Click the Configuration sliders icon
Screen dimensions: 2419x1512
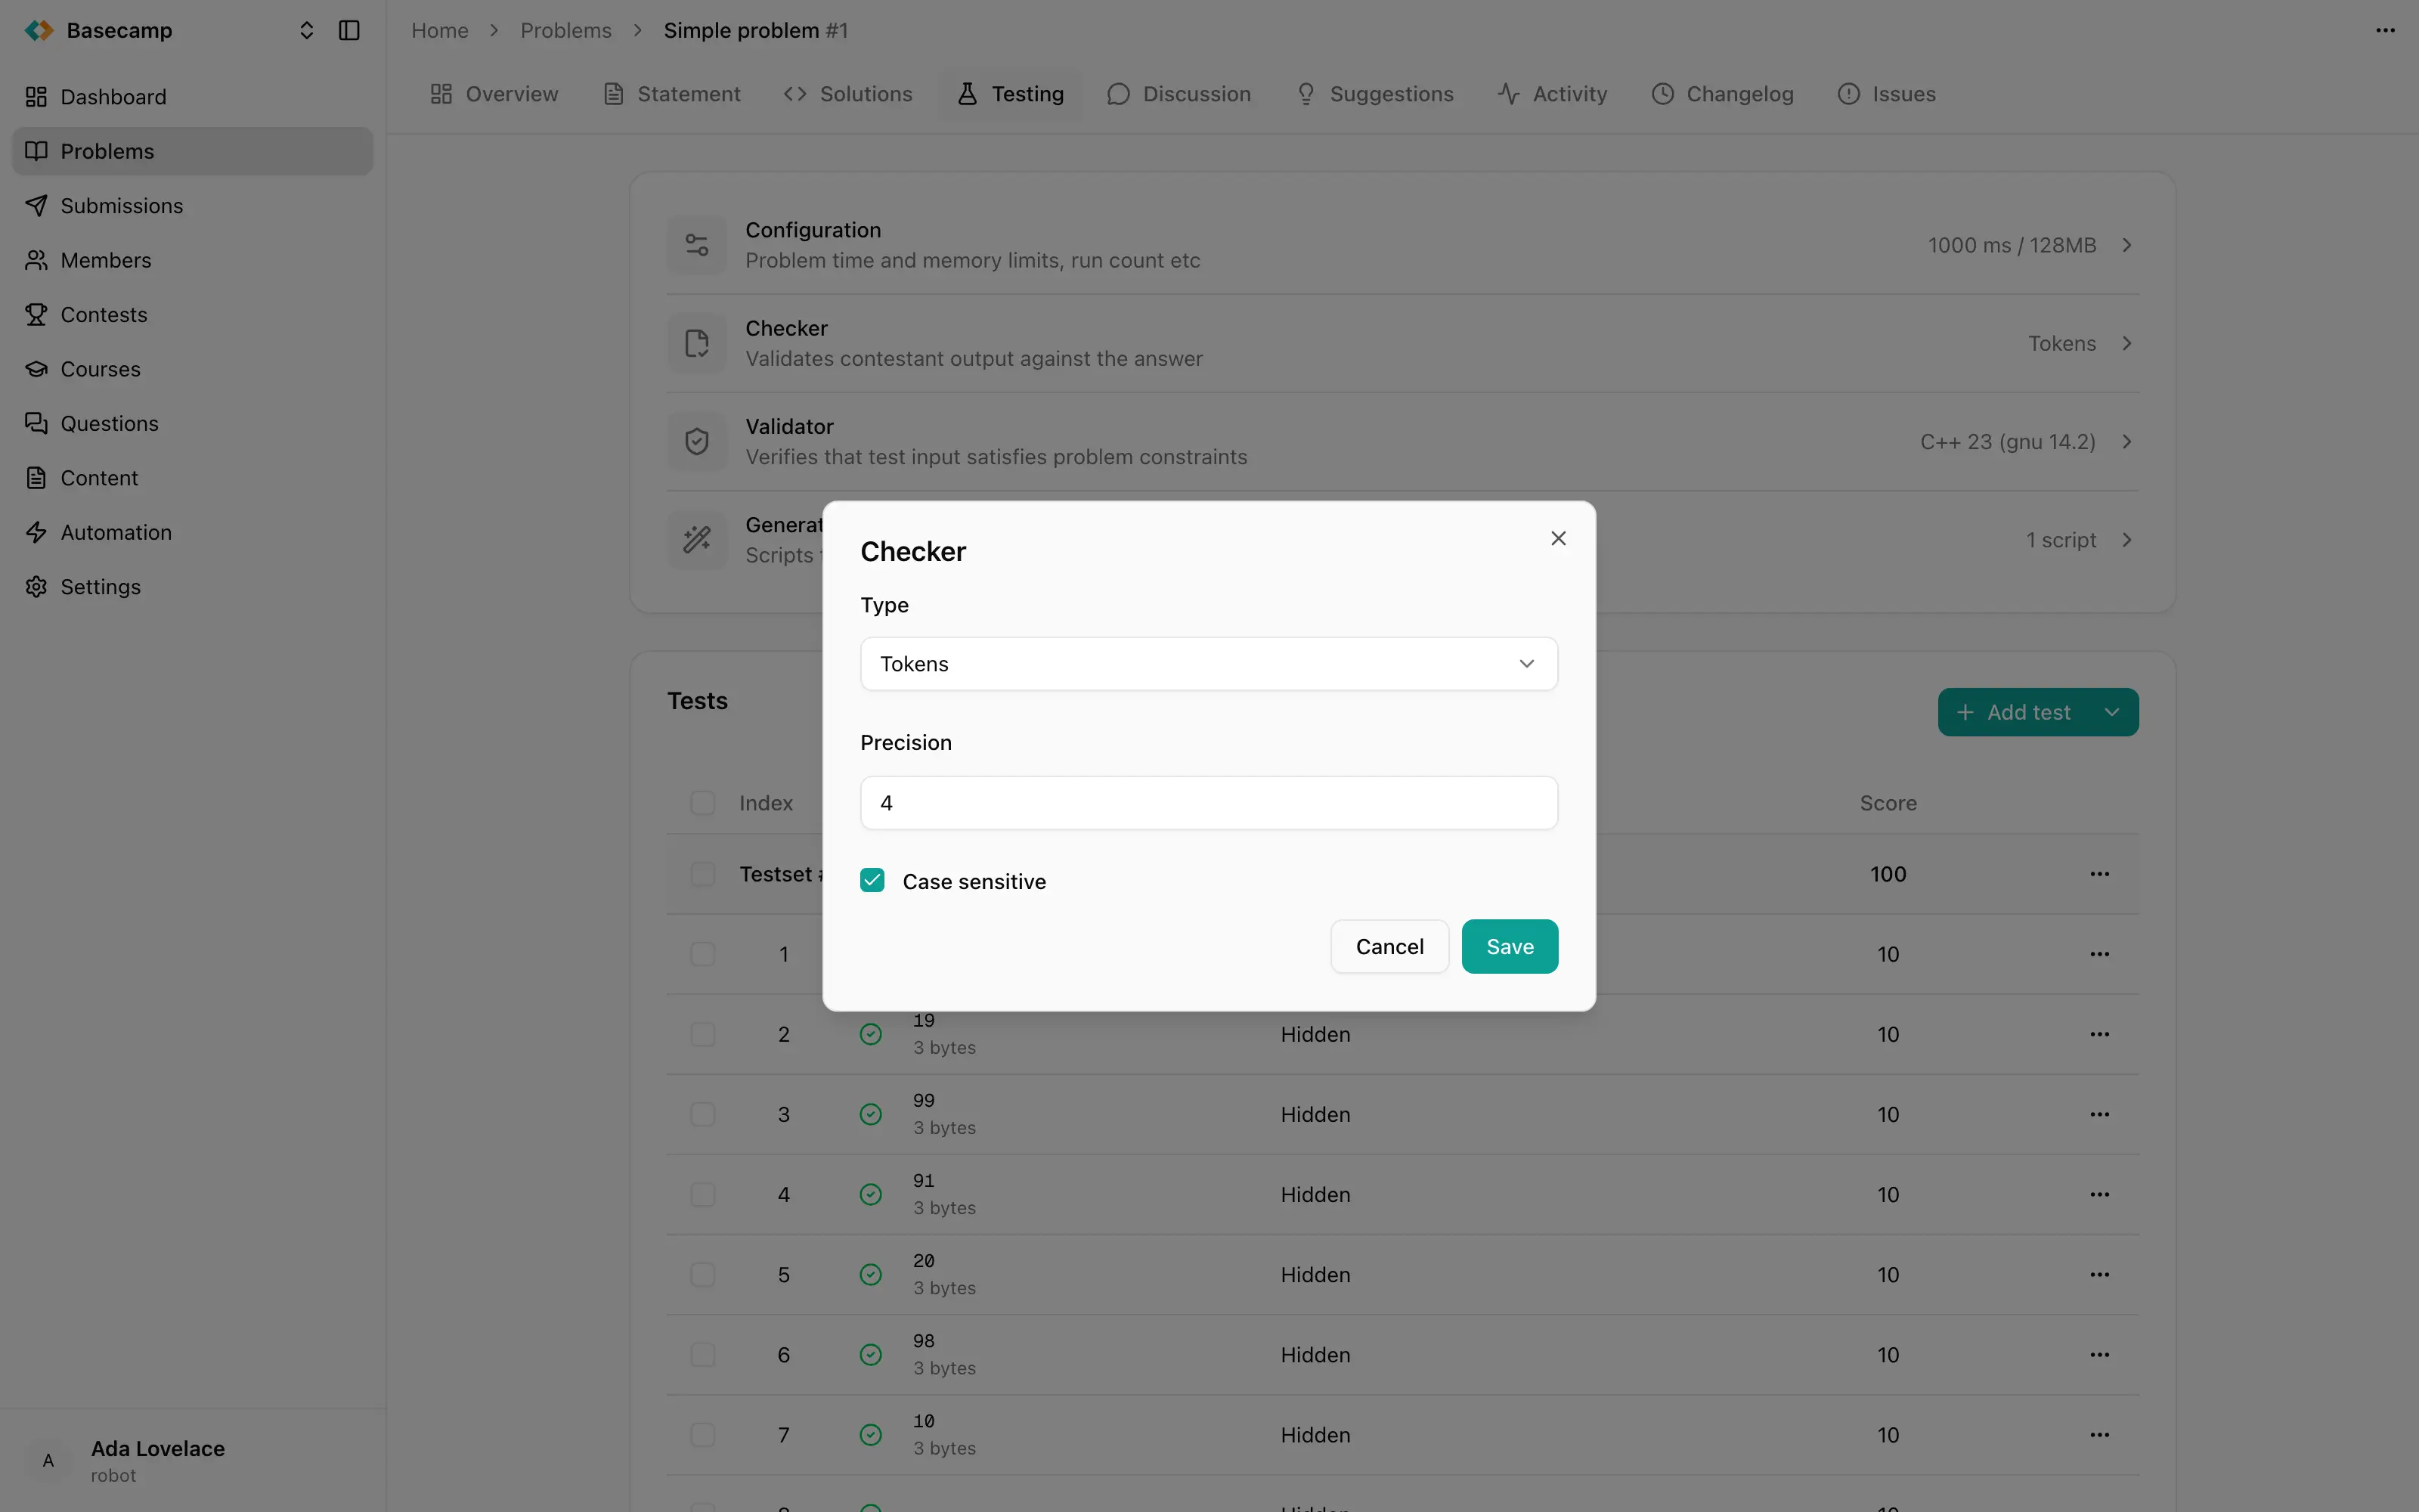click(x=697, y=245)
